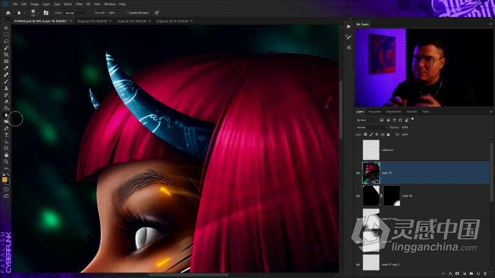Create new adjustment layer icon
The width and height of the screenshot is (495, 278).
464,274
